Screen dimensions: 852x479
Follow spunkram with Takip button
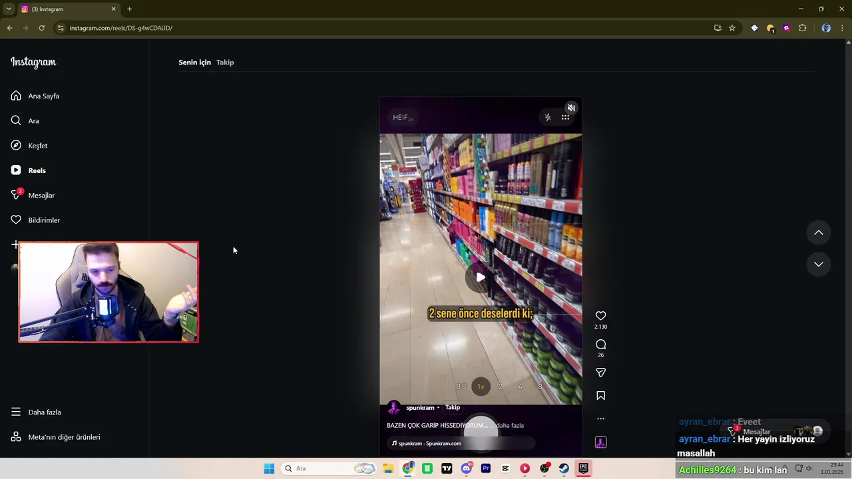coord(453,408)
